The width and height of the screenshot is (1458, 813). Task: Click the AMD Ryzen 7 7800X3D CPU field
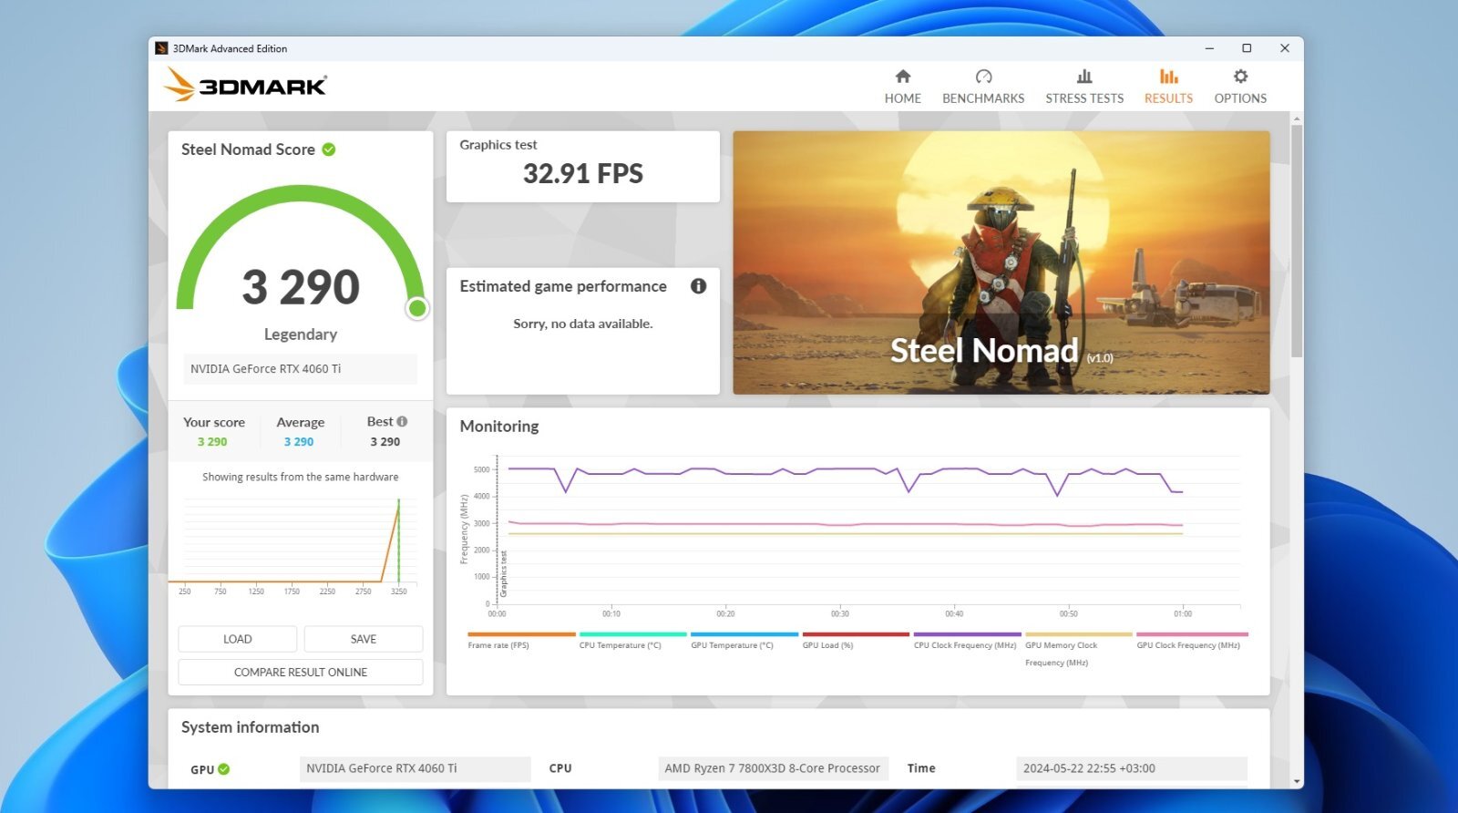773,768
